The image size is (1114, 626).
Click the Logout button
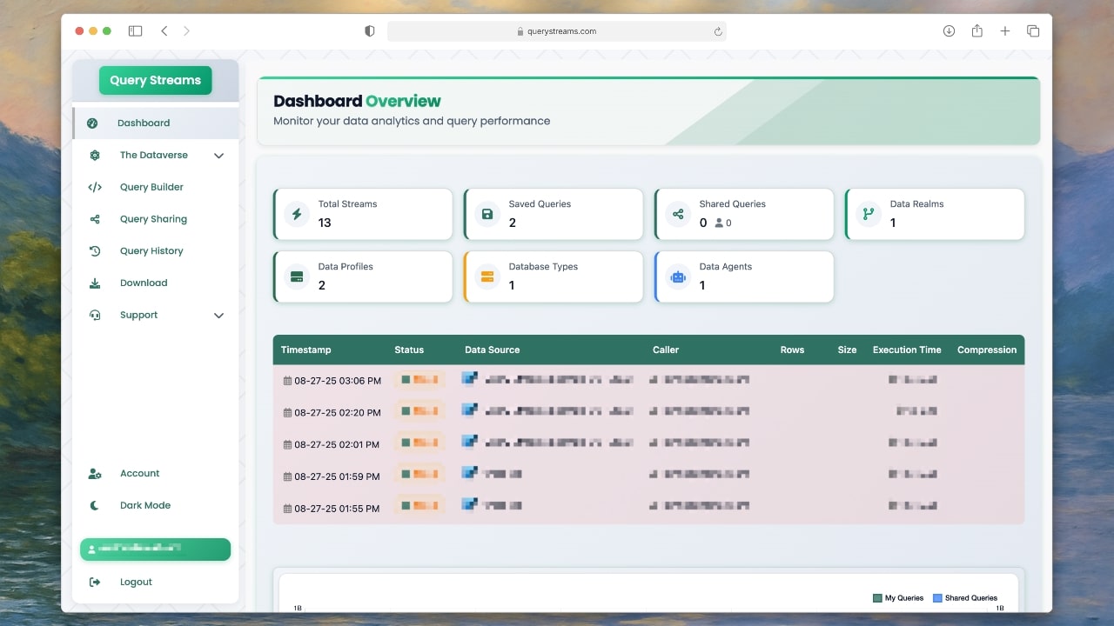click(x=136, y=582)
